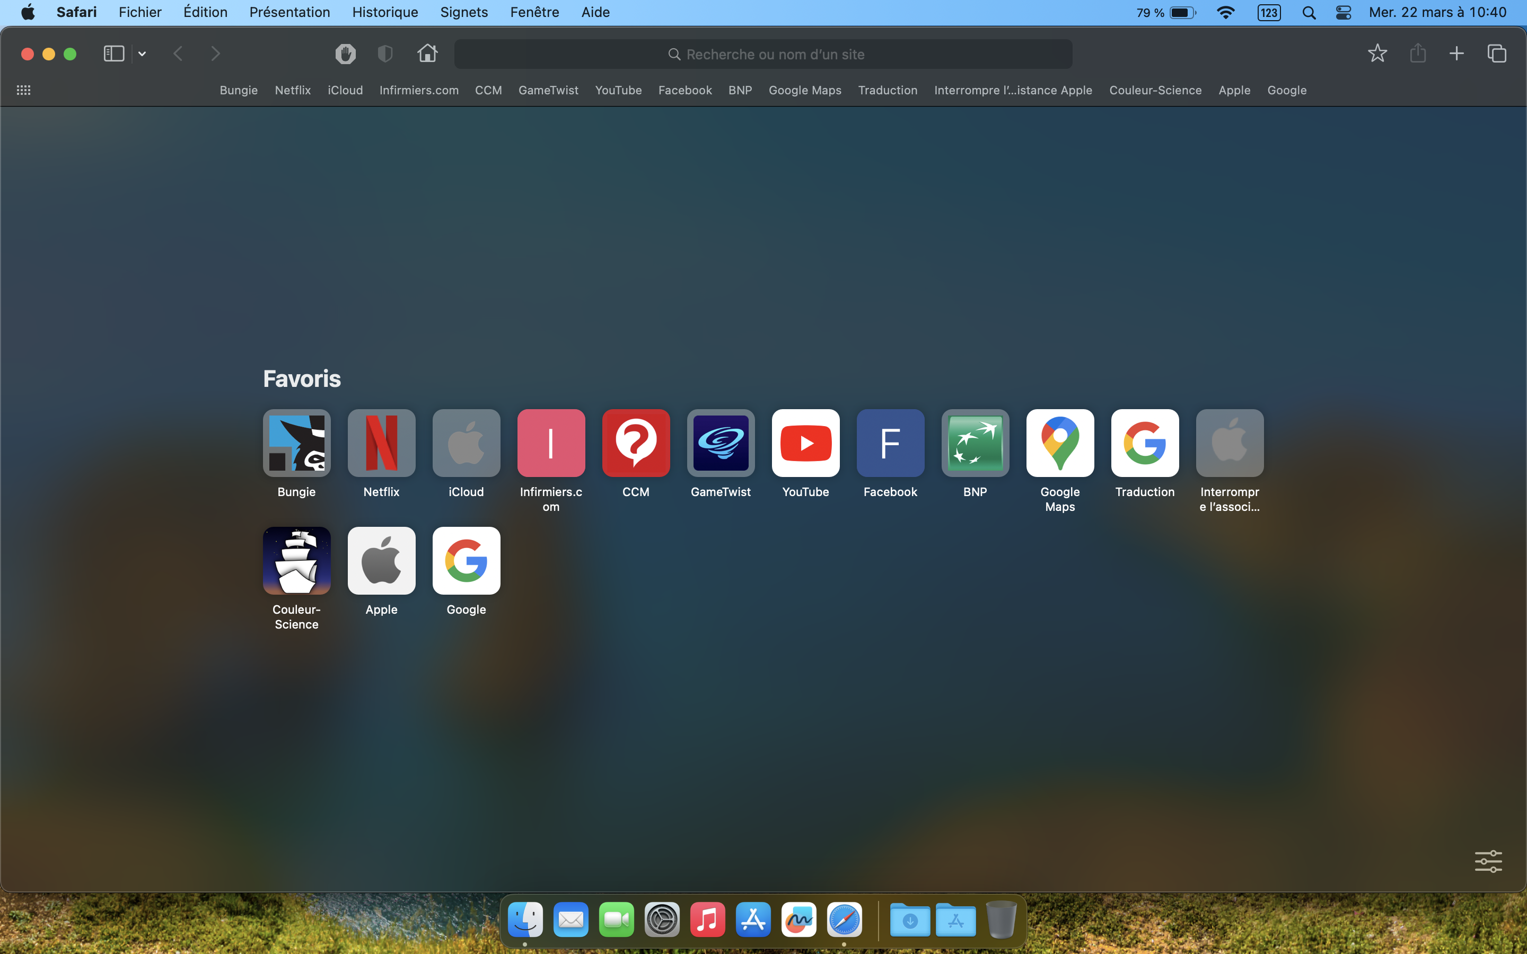Open the GameTwist favorite tile
Viewport: 1527px width, 954px height.
coord(721,443)
